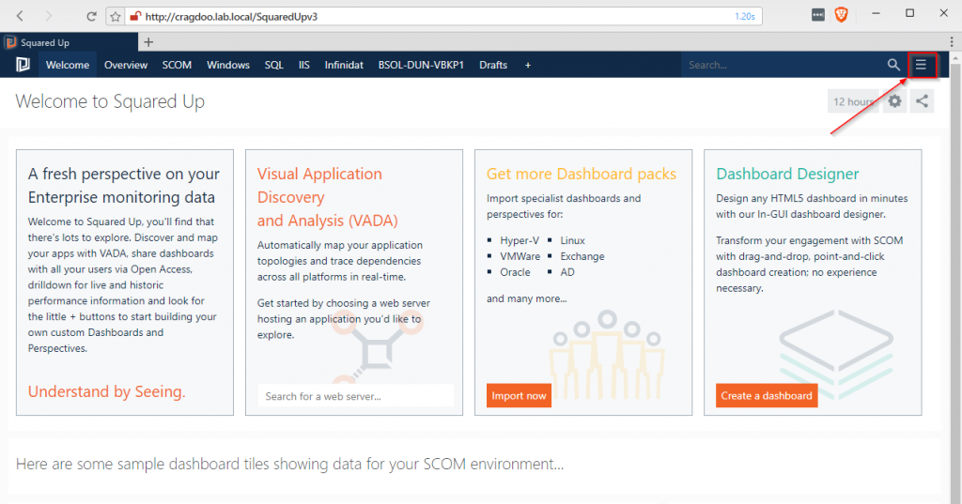962x504 pixels.
Task: Select the IIS tab
Action: click(304, 65)
